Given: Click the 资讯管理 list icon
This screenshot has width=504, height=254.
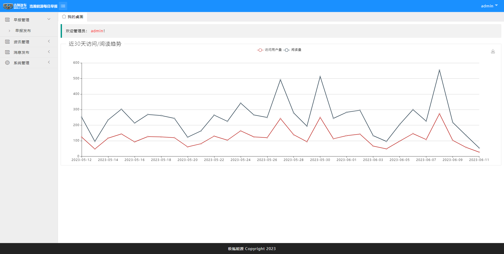Looking at the screenshot, I should coord(7,42).
